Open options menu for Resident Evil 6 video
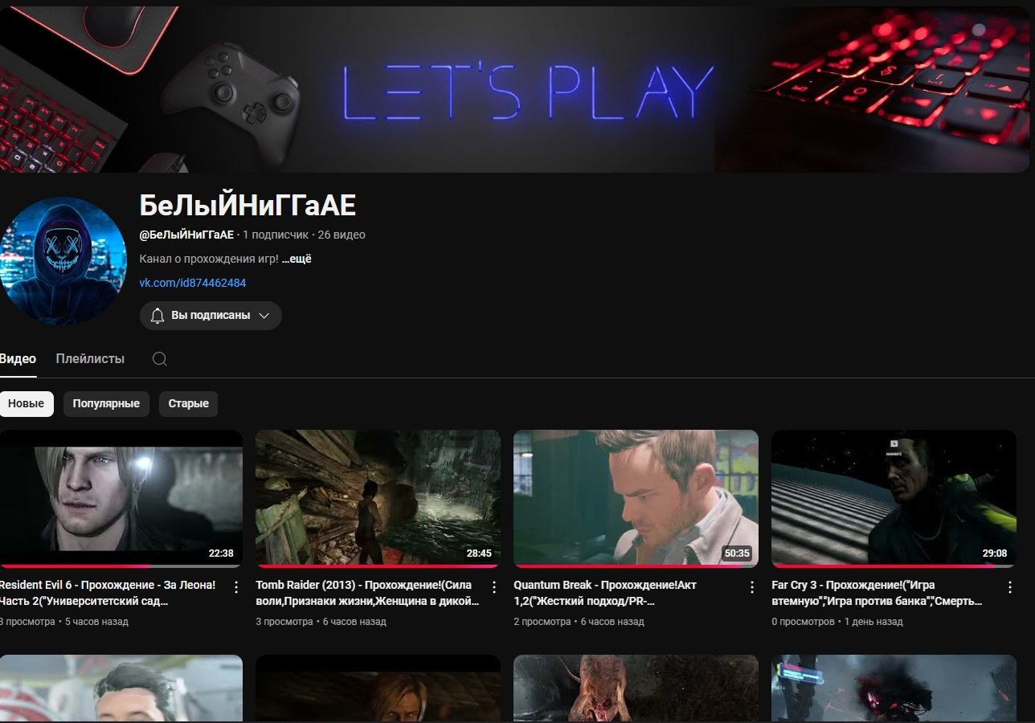Screen dimensions: 1035x723 pyautogui.click(x=236, y=587)
